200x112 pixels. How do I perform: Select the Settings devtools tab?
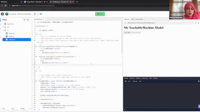(x=155, y=78)
